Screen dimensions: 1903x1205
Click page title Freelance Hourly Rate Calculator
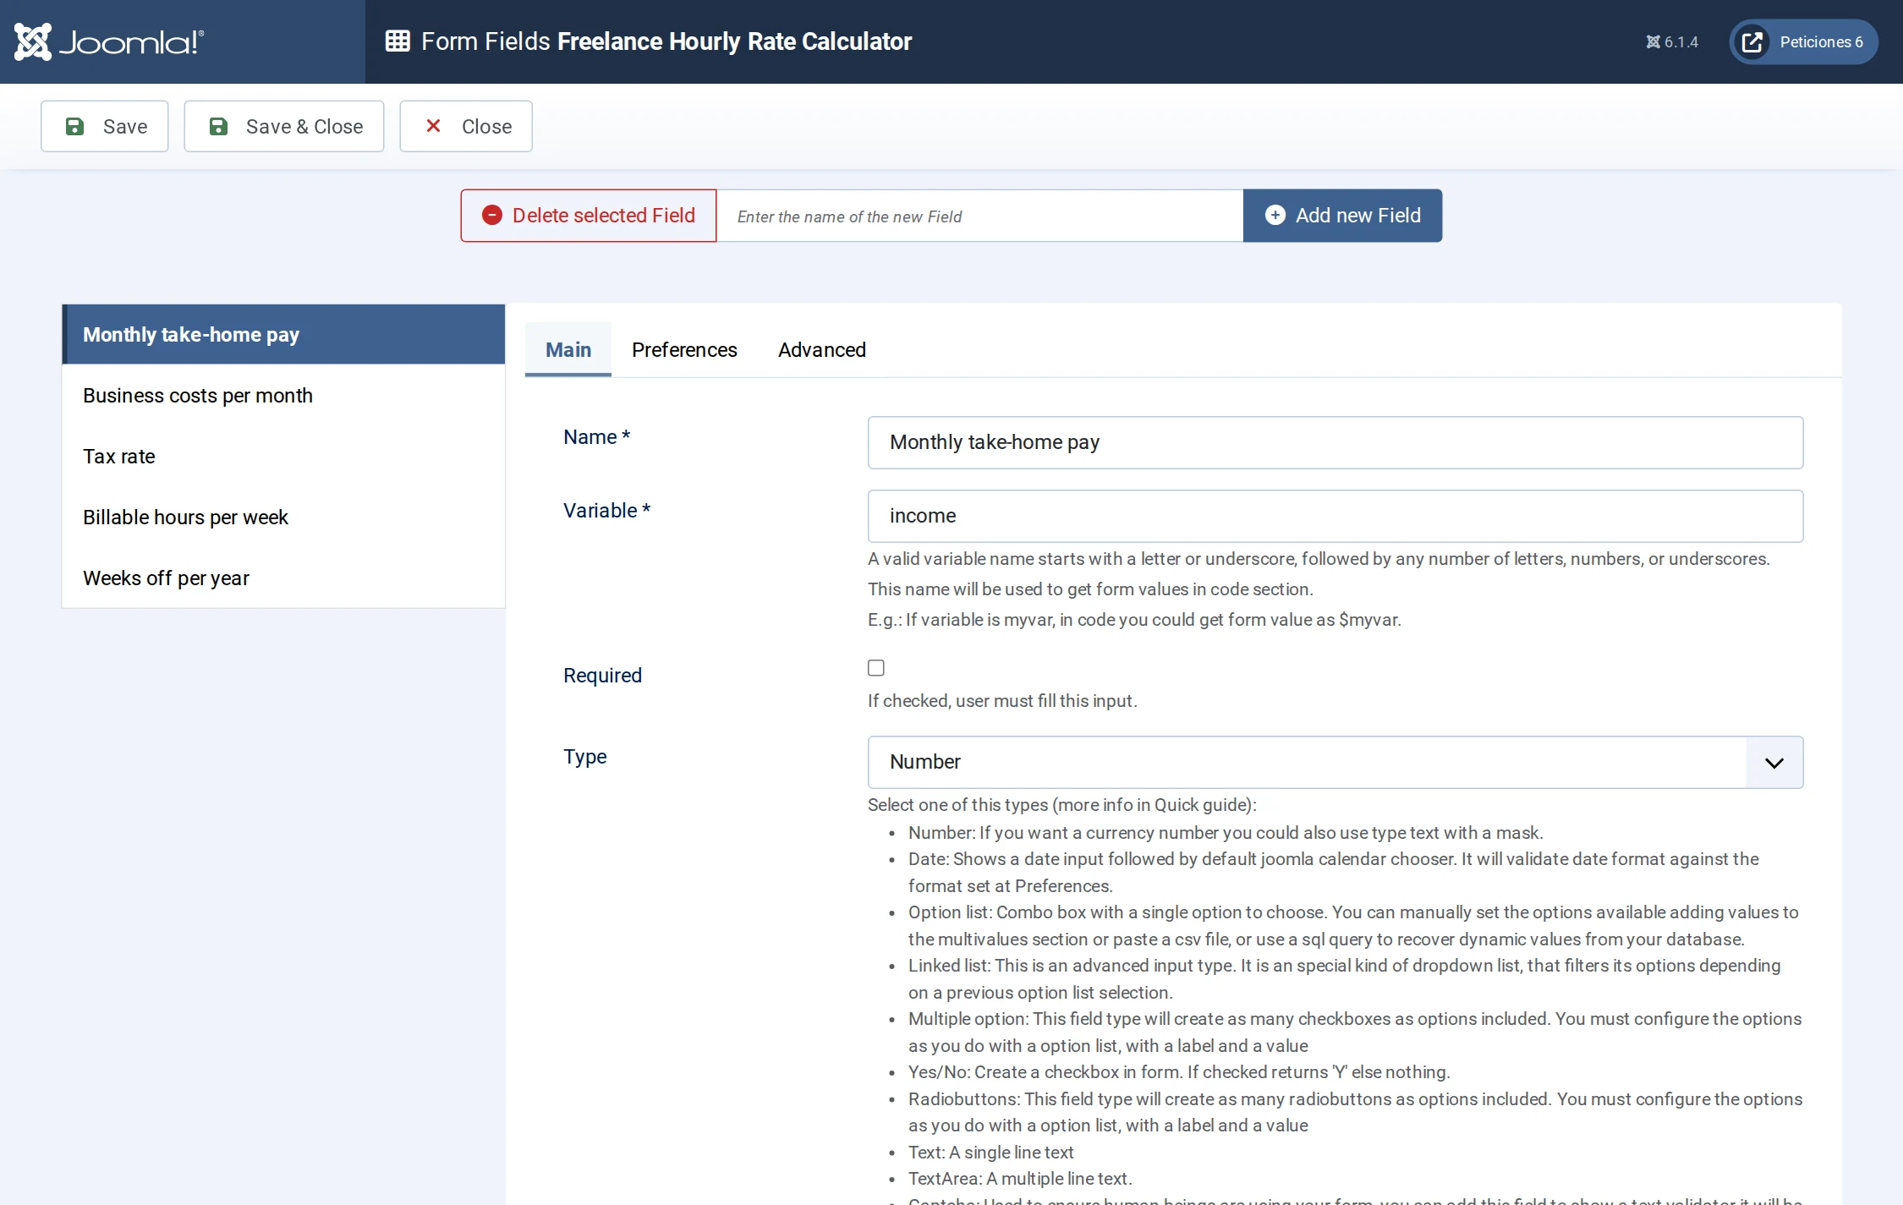(735, 41)
